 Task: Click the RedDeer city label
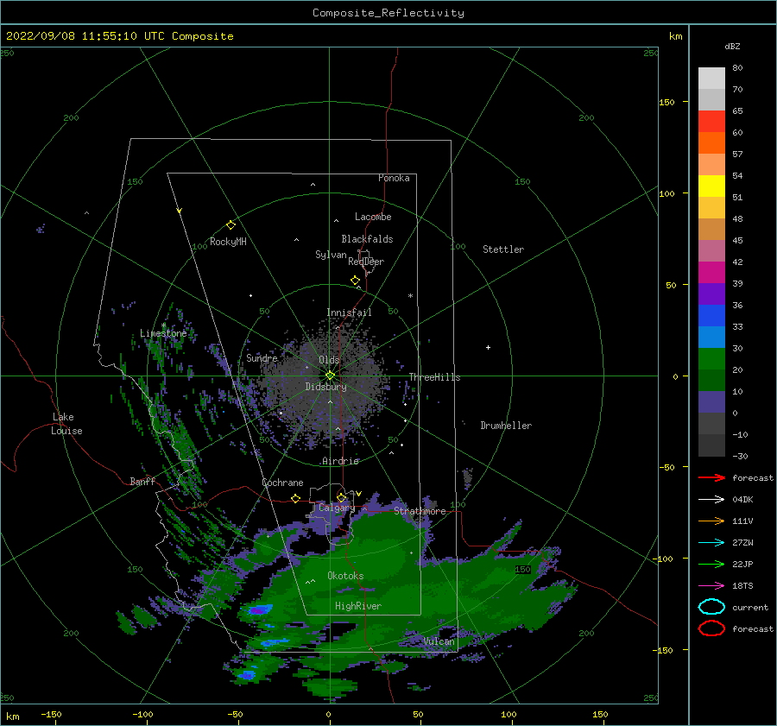366,262
